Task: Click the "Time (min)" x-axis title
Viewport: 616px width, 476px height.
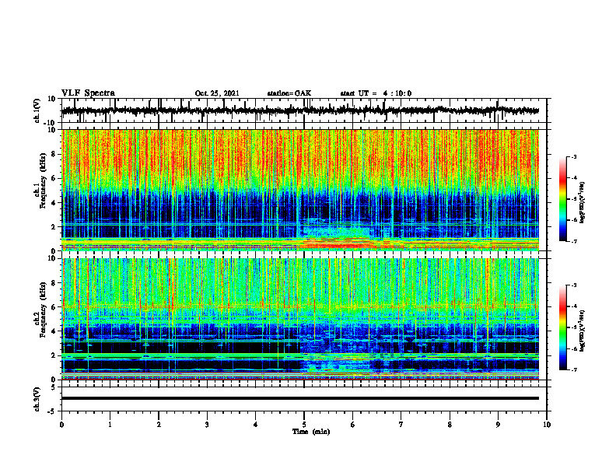Action: (x=311, y=432)
